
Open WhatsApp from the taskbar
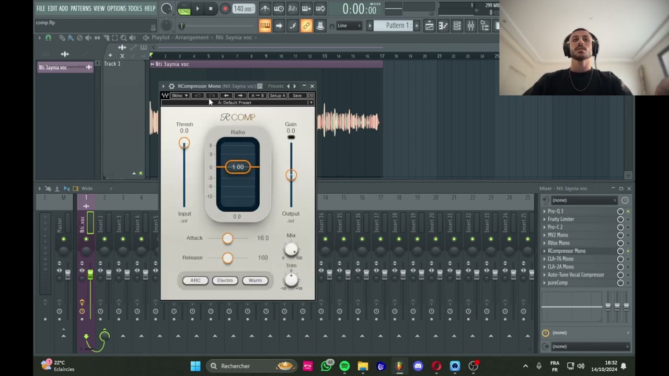coord(326,366)
